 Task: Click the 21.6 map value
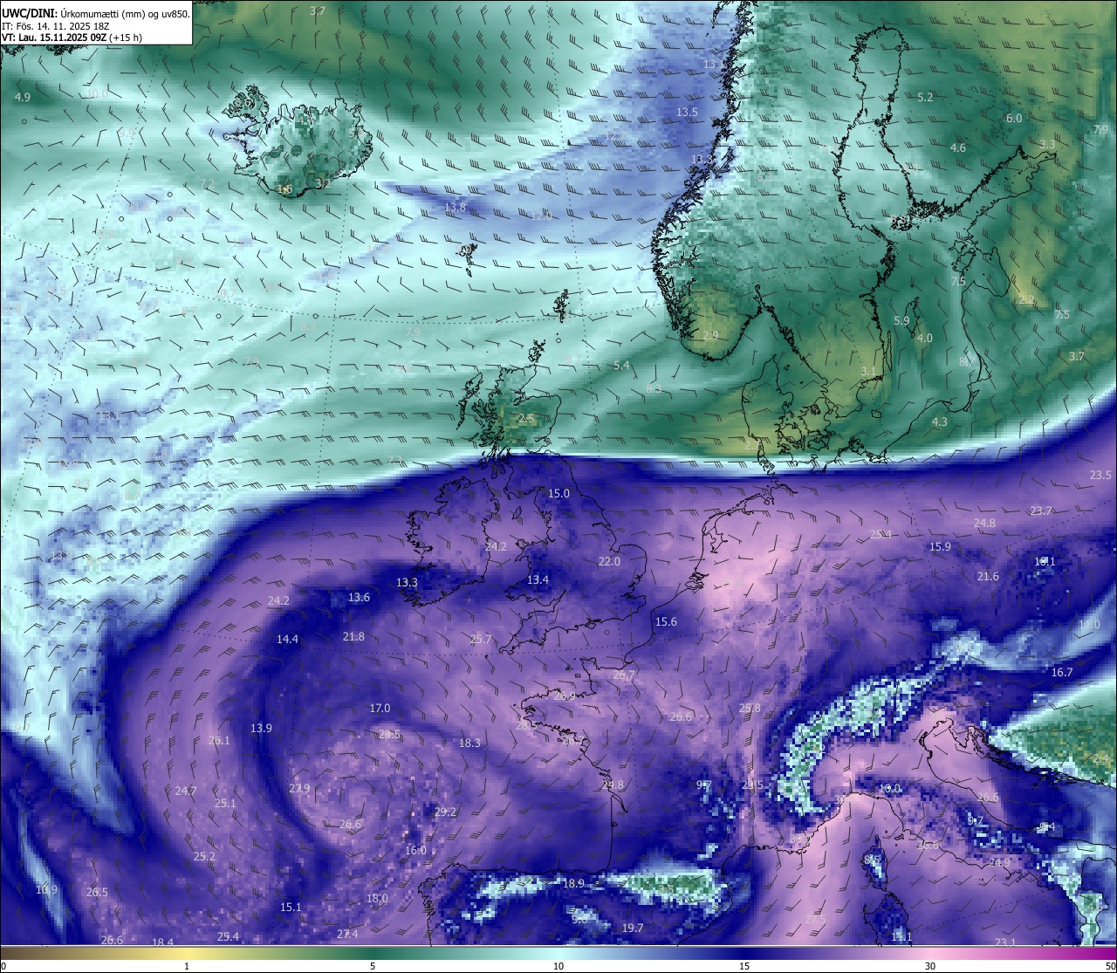(988, 576)
